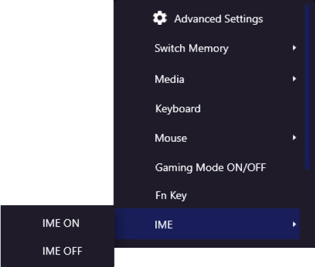Click the IME submenu arrow
The height and width of the screenshot is (267, 315).
[x=295, y=224]
